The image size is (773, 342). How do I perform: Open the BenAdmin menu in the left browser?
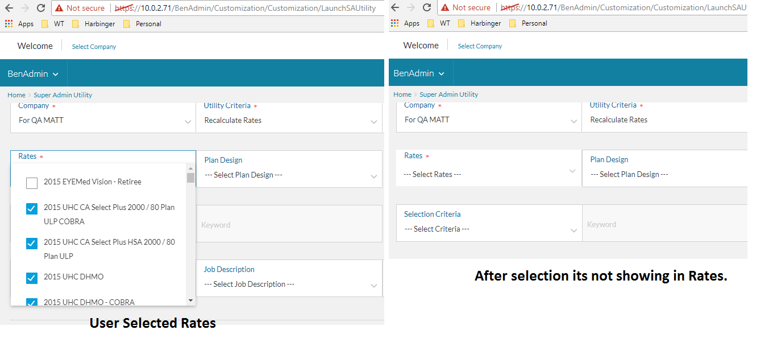pos(33,74)
